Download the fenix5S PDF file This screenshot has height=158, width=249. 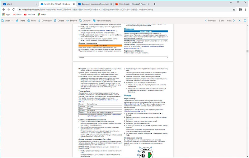pos(45,20)
